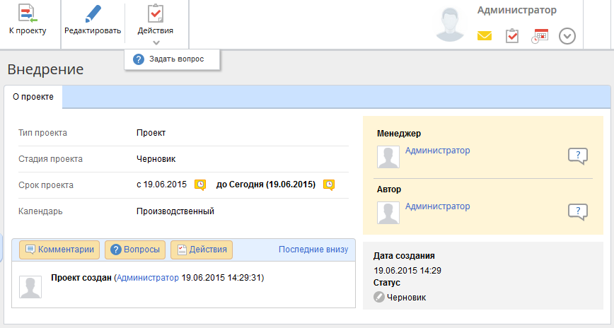Ask Менеджер a question via bubble icon
Image resolution: width=614 pixels, height=328 pixels.
pyautogui.click(x=578, y=156)
